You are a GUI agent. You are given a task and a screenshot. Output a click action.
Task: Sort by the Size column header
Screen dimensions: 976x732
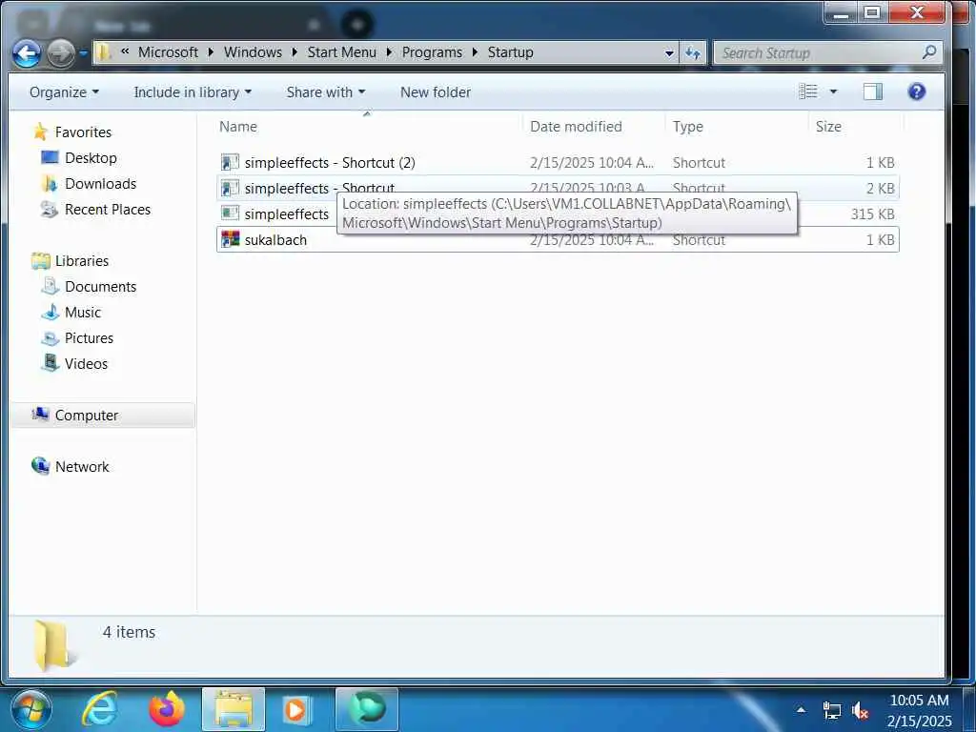coord(828,127)
